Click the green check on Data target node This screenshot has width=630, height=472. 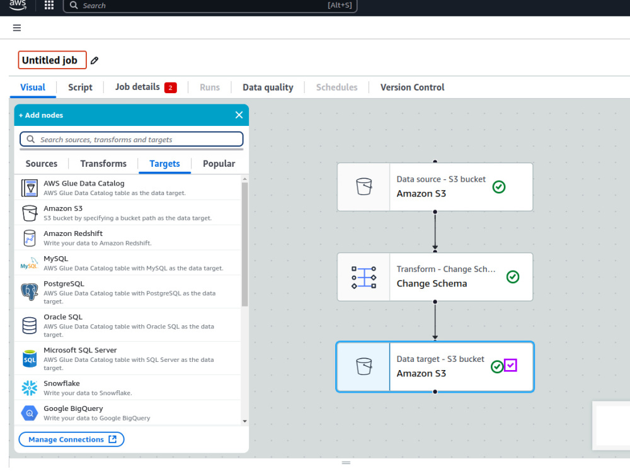[x=497, y=366]
